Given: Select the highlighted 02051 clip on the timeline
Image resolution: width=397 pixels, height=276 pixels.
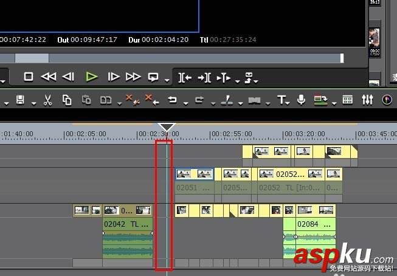Looking at the screenshot, I should [x=195, y=174].
